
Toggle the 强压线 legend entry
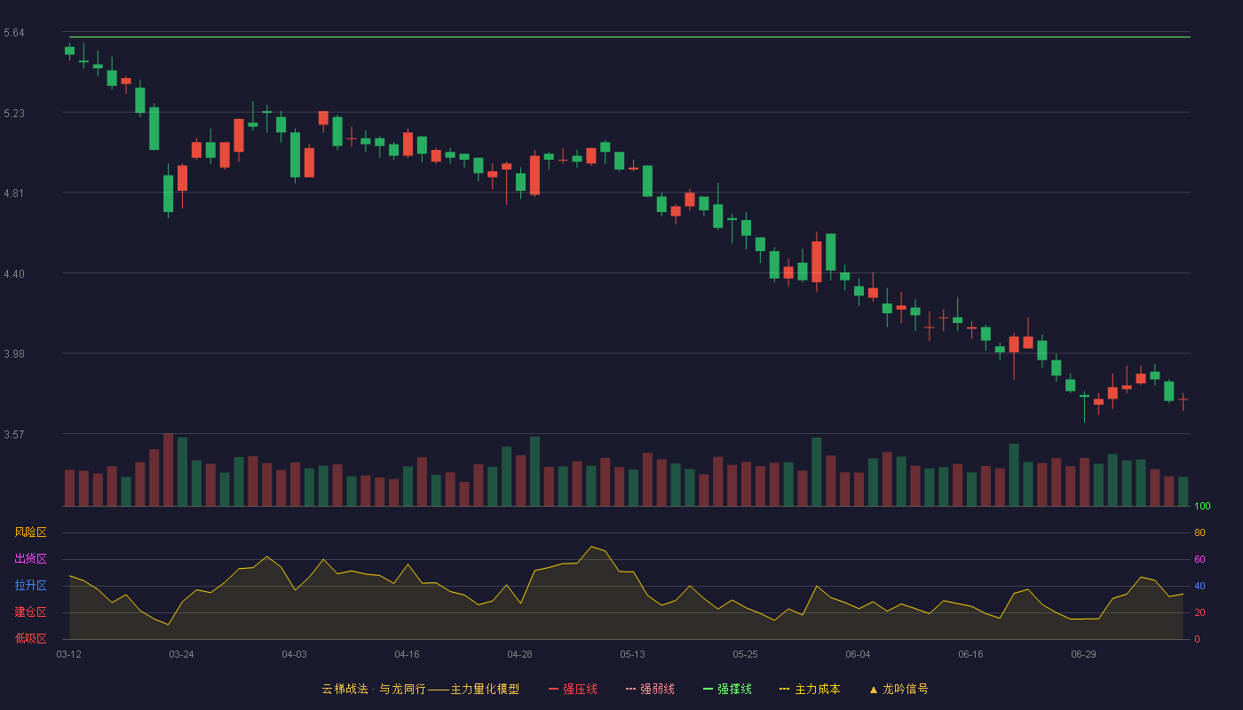pyautogui.click(x=573, y=689)
